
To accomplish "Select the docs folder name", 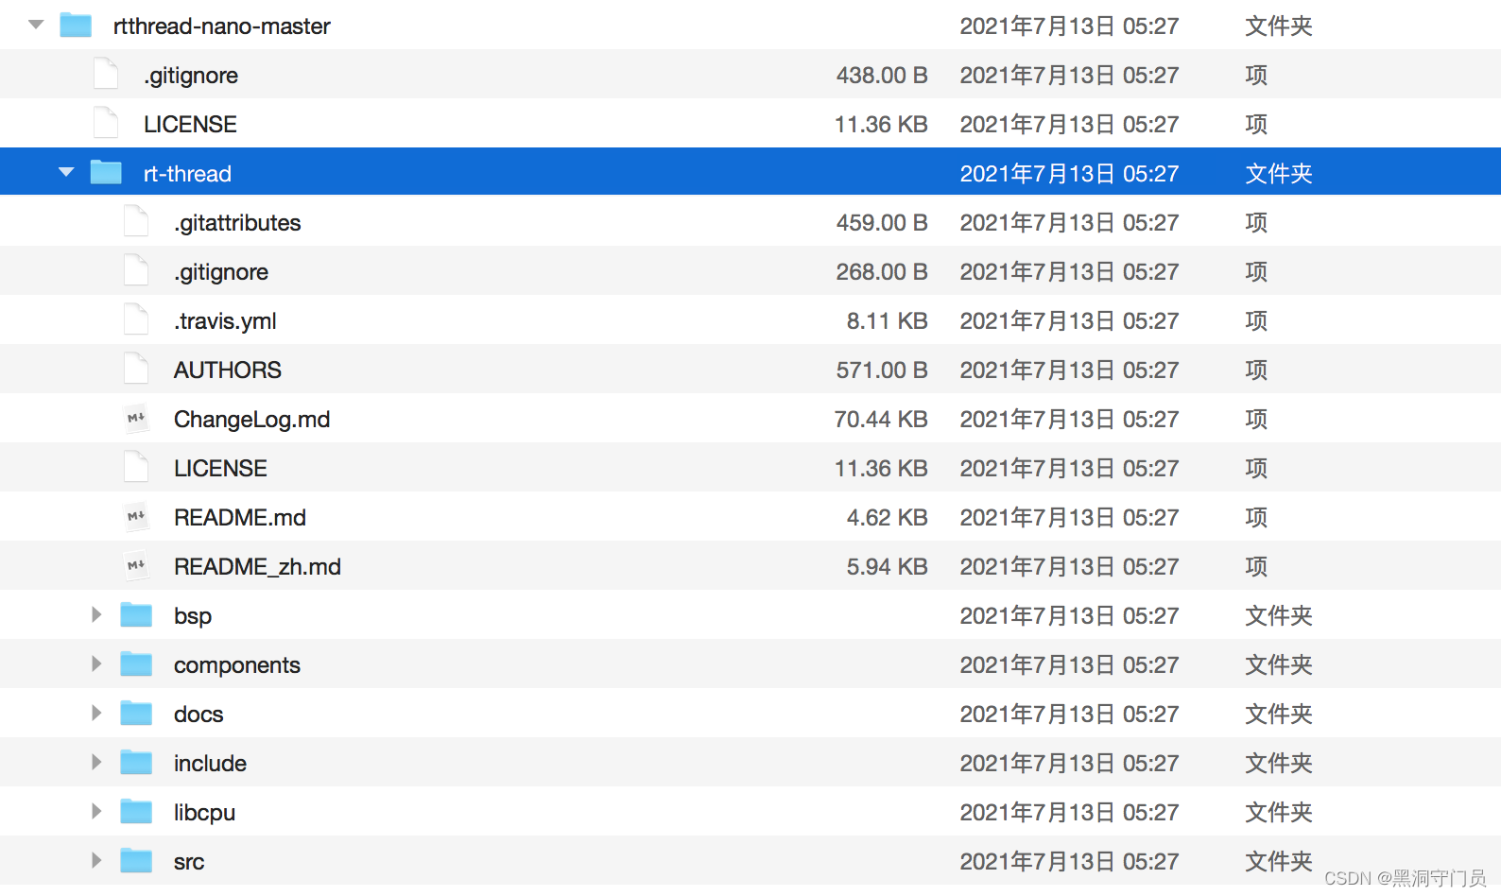I will coord(198,715).
